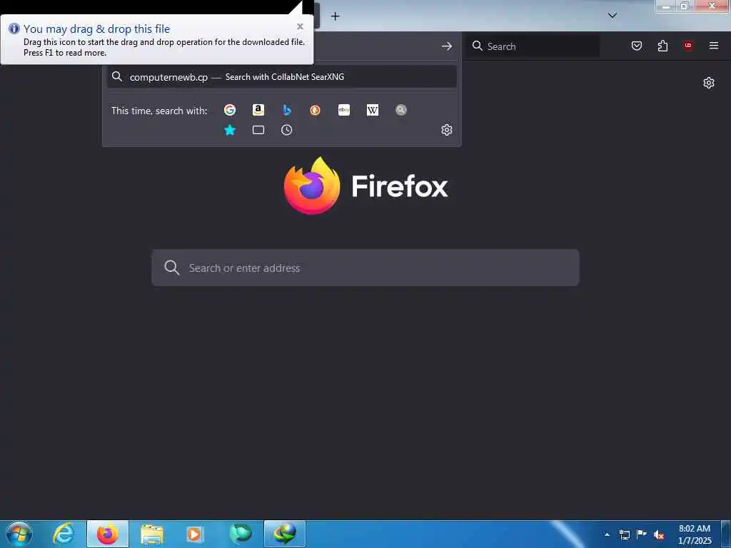731x548 pixels.
Task: Click the toolbar Search box
Action: [533, 46]
